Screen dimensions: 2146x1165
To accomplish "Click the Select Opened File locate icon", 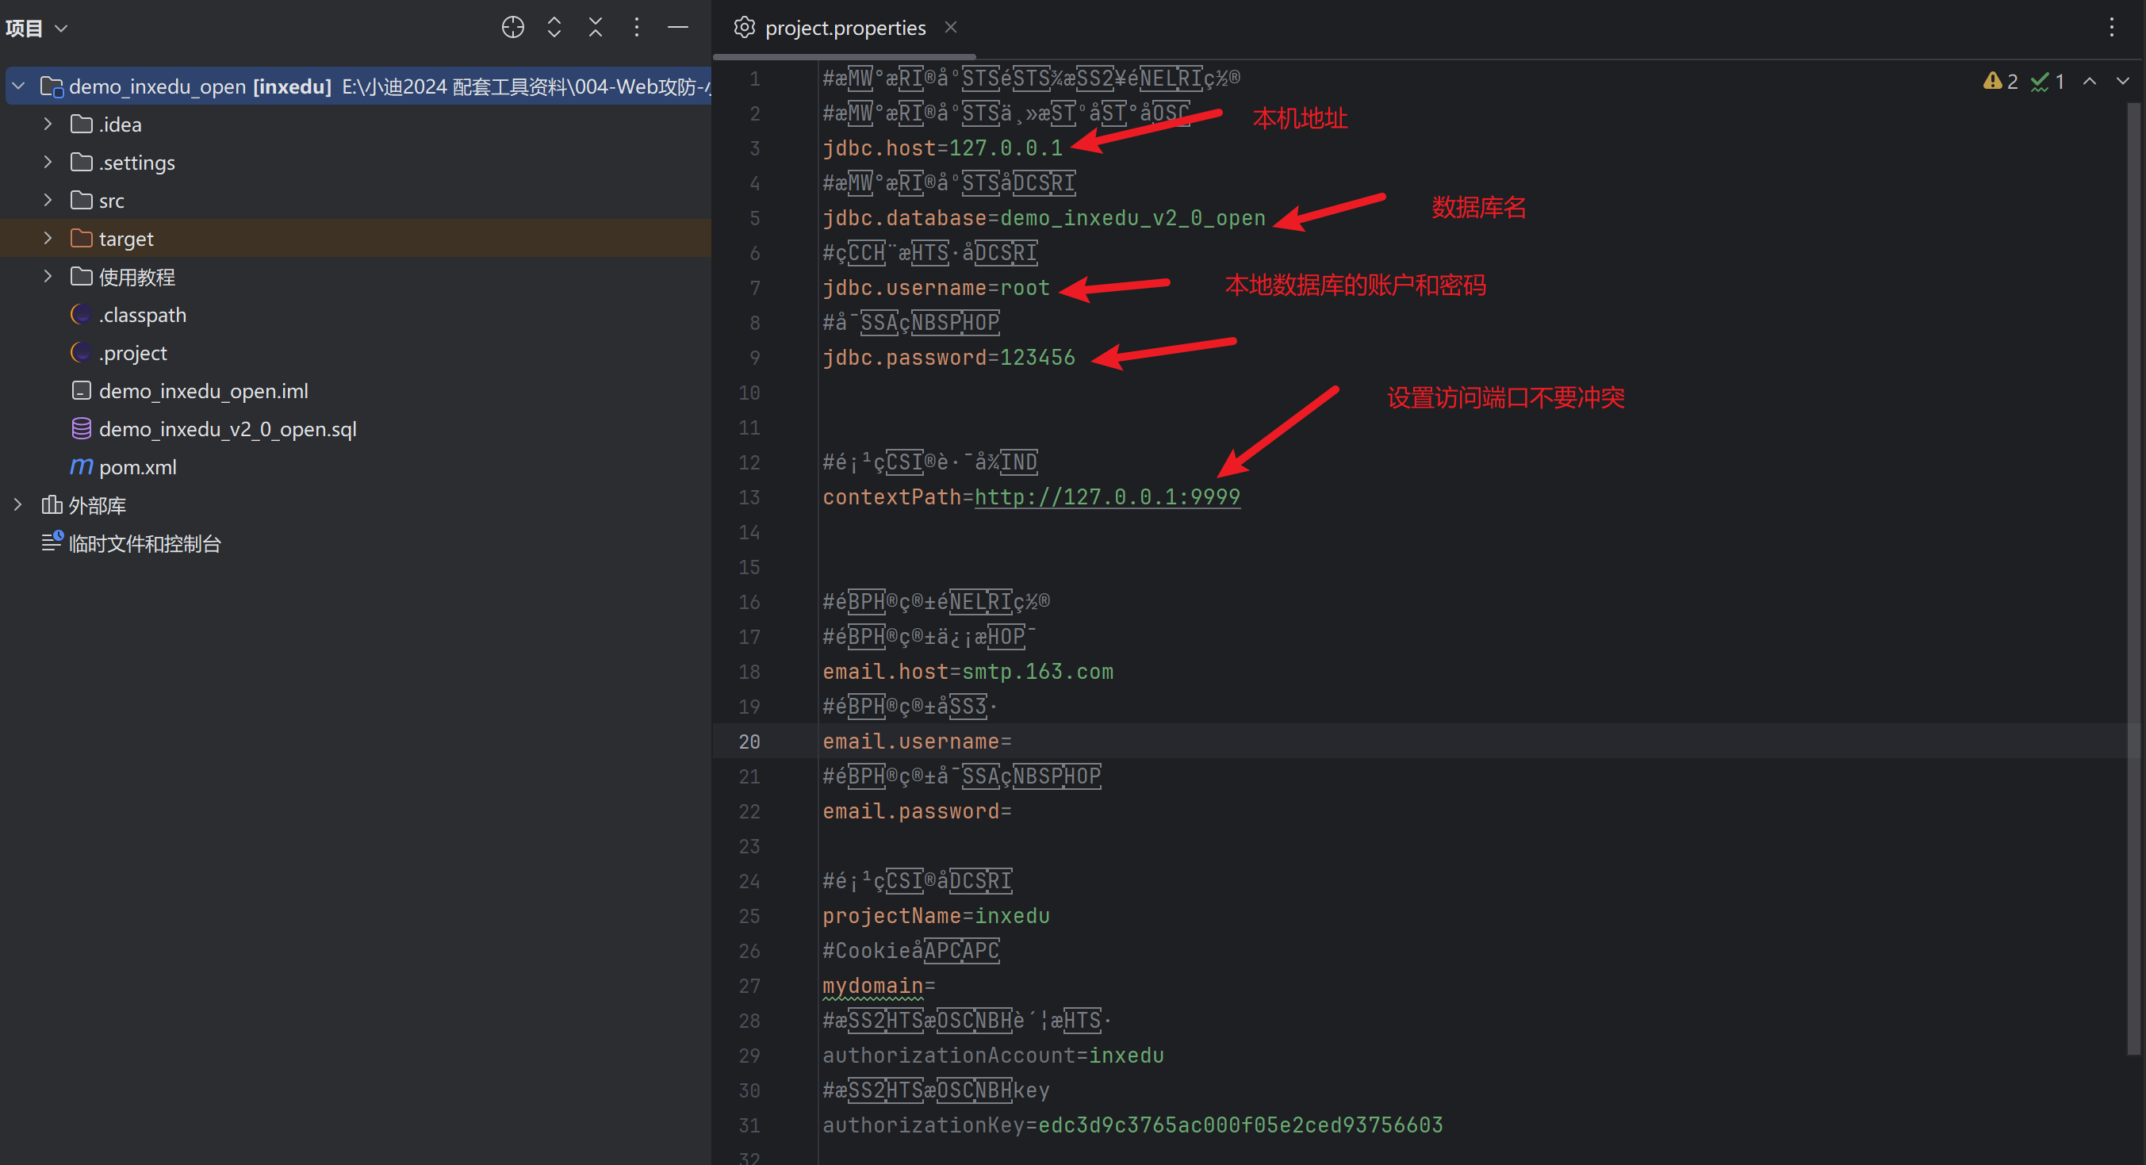I will click(512, 28).
